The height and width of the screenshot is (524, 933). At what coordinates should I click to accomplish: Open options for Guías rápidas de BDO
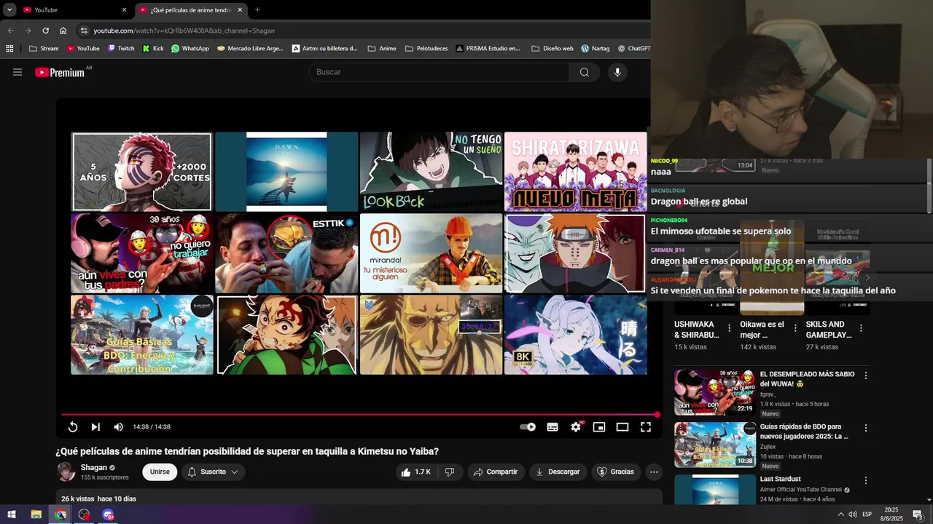point(866,428)
